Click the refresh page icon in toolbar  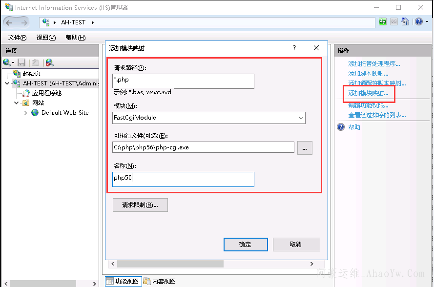(x=382, y=22)
